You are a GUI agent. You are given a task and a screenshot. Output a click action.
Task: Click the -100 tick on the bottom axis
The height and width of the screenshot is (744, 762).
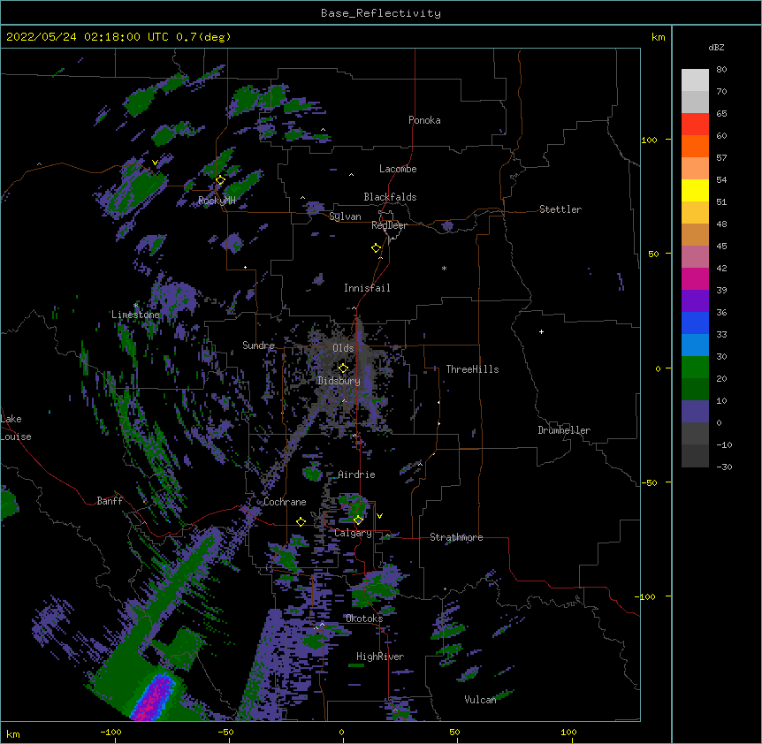[110, 732]
